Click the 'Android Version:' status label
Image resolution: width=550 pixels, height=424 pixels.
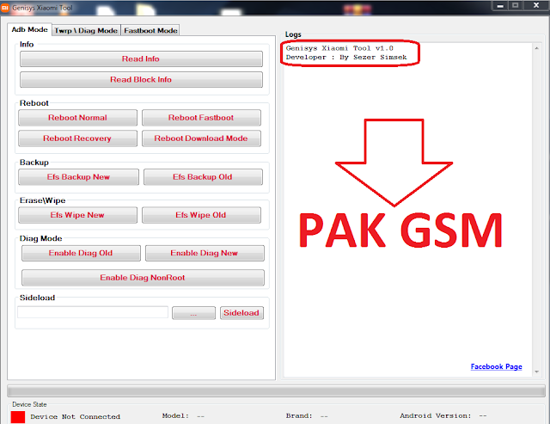click(x=436, y=416)
